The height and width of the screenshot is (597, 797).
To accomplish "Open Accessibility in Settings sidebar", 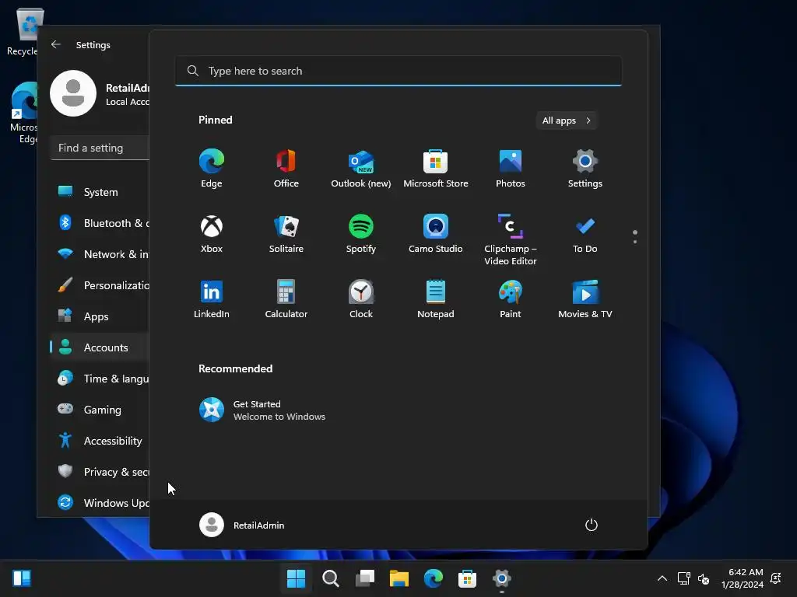I will point(100,441).
